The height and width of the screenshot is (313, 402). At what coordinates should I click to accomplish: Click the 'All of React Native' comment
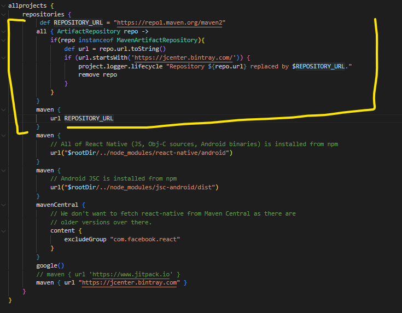tap(194, 144)
